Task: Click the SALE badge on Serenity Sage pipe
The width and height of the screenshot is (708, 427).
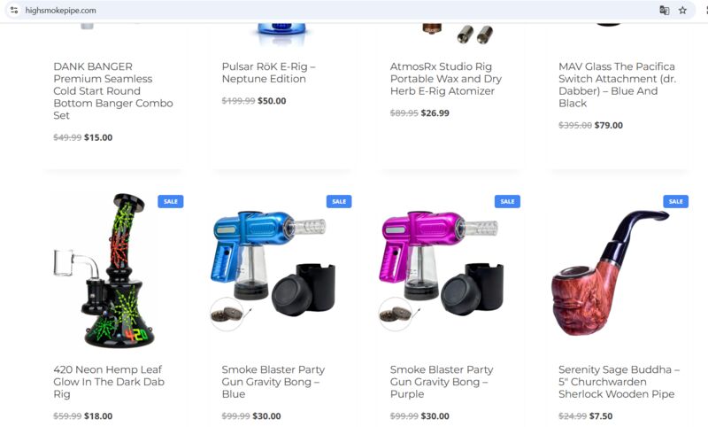Action: [x=676, y=201]
